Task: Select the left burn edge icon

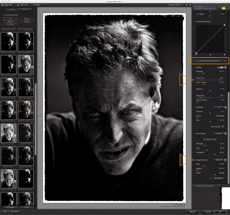Action: [204, 139]
